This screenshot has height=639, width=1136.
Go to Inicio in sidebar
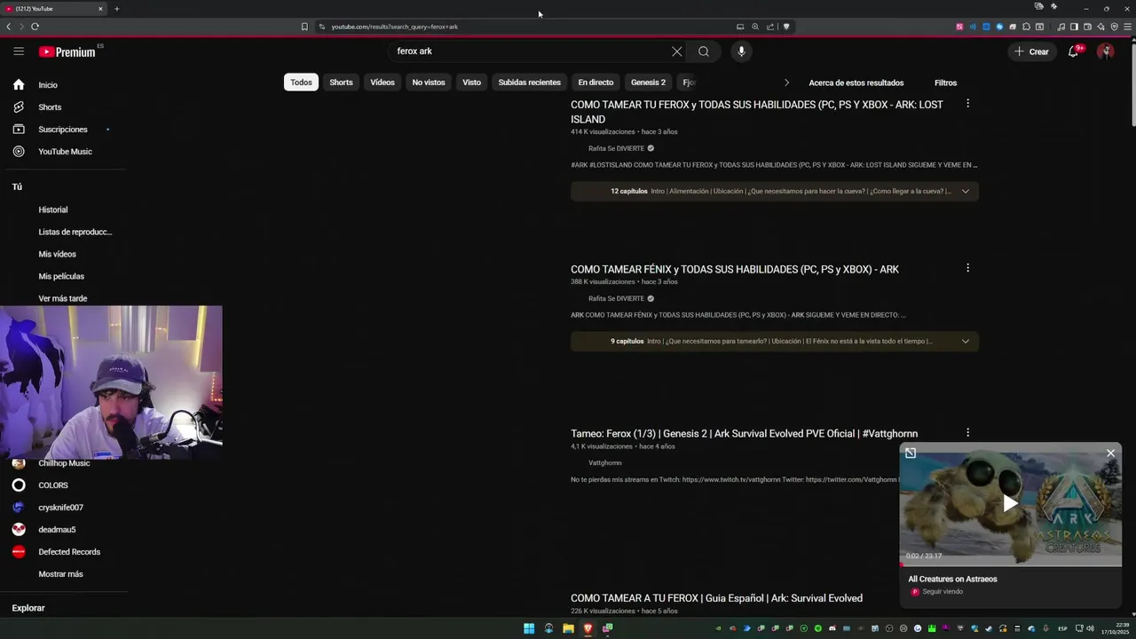pyautogui.click(x=48, y=85)
